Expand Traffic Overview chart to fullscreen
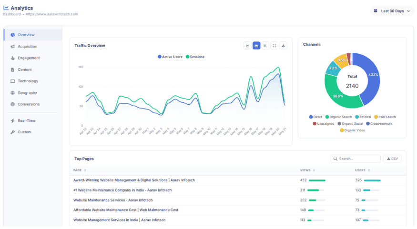The width and height of the screenshot is (417, 229). tap(274, 46)
